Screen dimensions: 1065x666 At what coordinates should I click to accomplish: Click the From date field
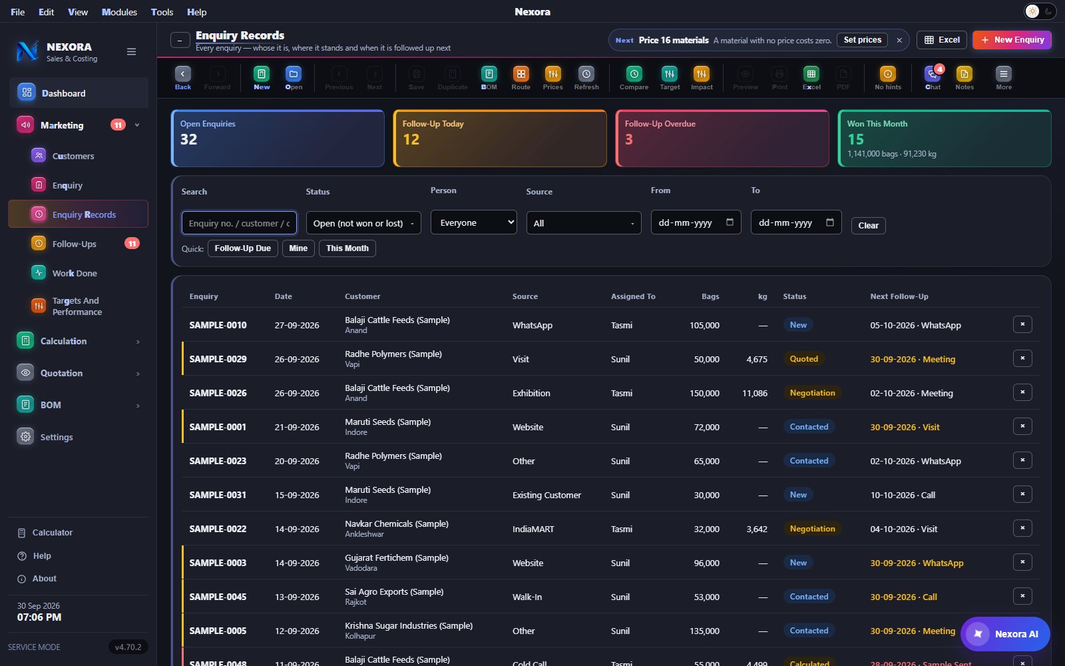coord(696,222)
